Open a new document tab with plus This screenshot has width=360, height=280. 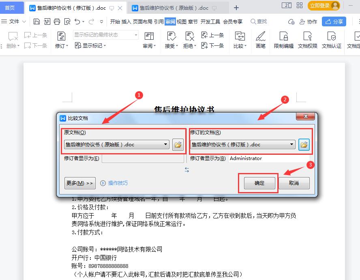(x=236, y=8)
